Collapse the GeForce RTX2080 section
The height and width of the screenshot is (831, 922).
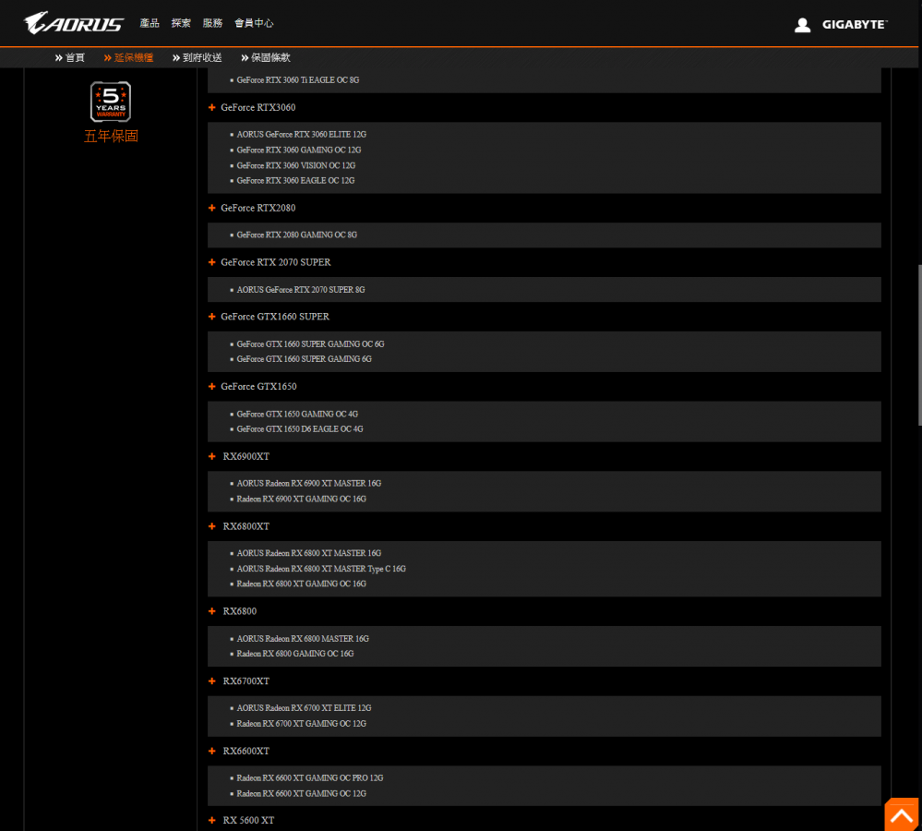pyautogui.click(x=252, y=208)
